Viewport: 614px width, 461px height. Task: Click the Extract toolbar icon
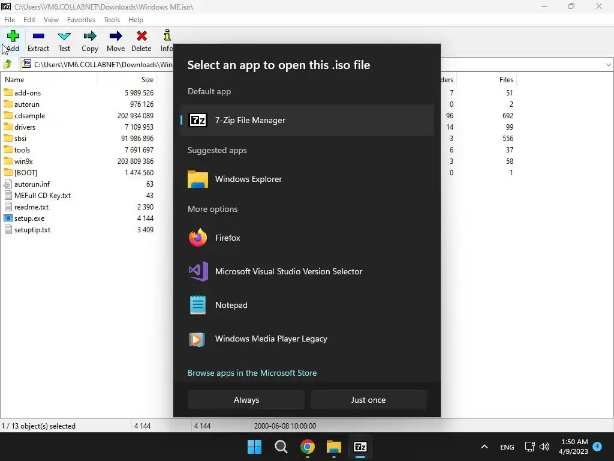(38, 35)
